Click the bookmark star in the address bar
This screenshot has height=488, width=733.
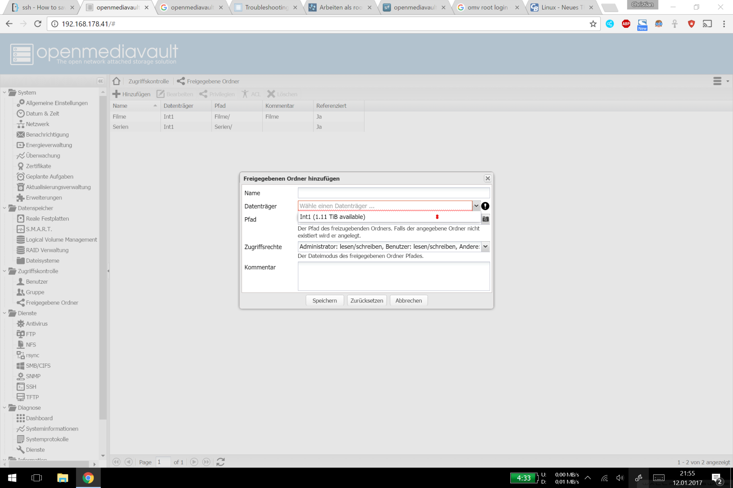coord(593,24)
